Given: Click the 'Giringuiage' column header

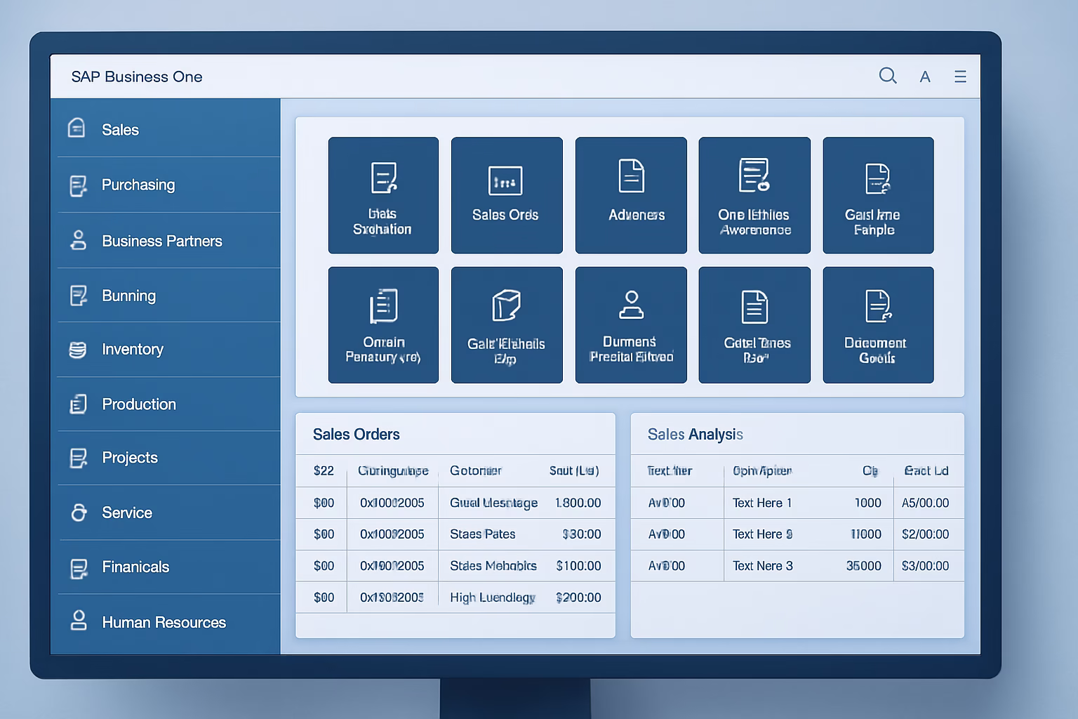Looking at the screenshot, I should pos(393,470).
